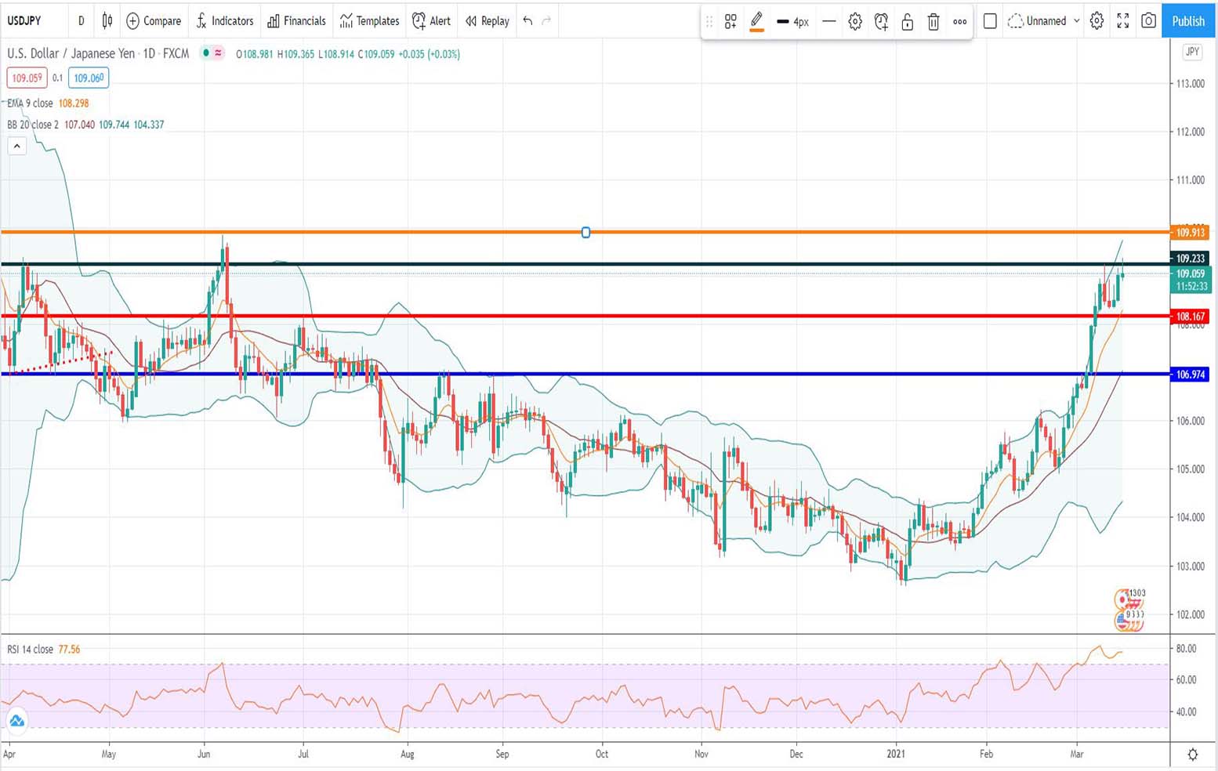
Task: Open the Indicators menu
Action: click(225, 21)
